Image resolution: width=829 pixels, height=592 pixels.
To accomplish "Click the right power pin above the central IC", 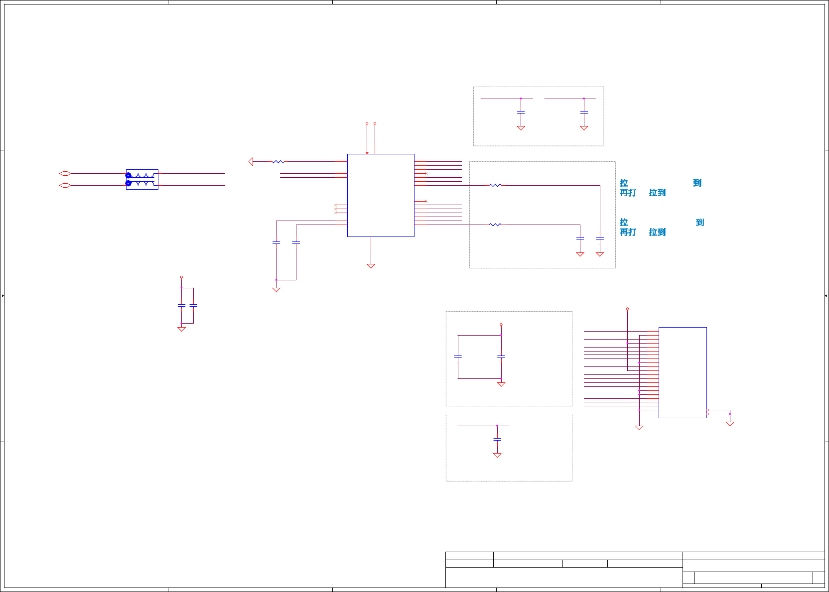I will click(375, 123).
